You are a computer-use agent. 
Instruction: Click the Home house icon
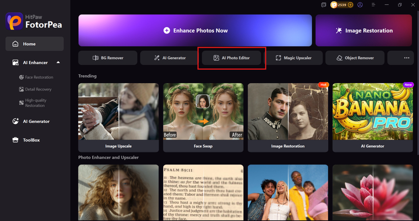tap(16, 44)
